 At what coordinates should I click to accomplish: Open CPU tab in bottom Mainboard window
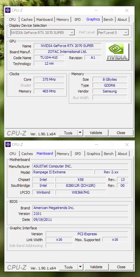(x=13, y=154)
